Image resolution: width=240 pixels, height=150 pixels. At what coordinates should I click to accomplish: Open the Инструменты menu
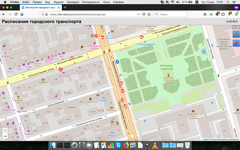point(91,2)
